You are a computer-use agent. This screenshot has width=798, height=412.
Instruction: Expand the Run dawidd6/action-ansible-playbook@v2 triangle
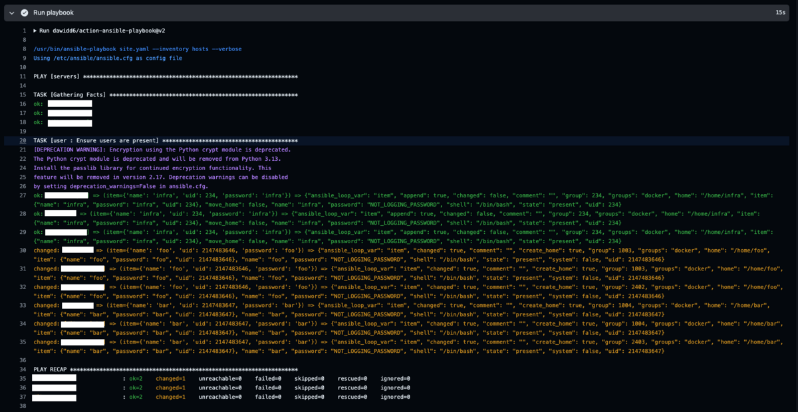click(35, 31)
